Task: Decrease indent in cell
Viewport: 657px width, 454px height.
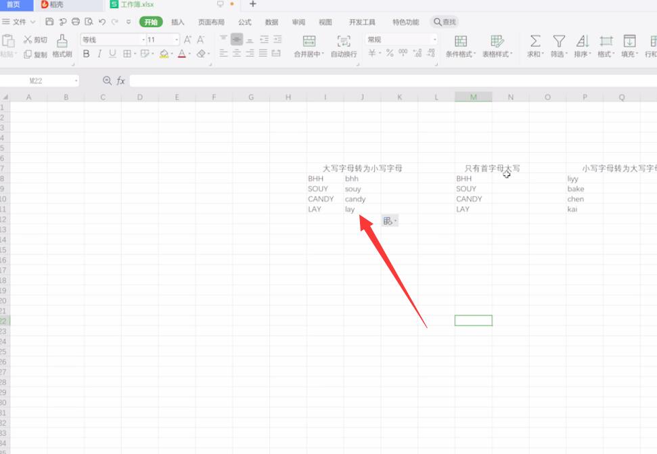Action: (264, 39)
